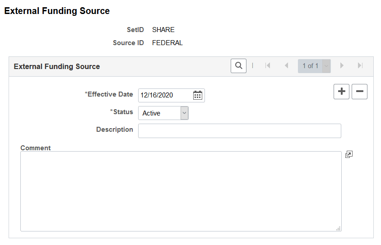The image size is (381, 245).
Task: Select the SetID value 'SHARE'
Action: pos(163,30)
